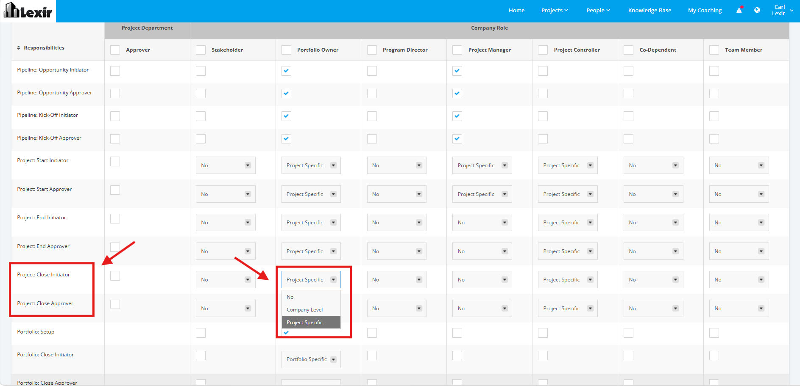Image resolution: width=800 pixels, height=386 pixels.
Task: Open Project Controller dropdown for Project: Close Approver
Action: 568,309
